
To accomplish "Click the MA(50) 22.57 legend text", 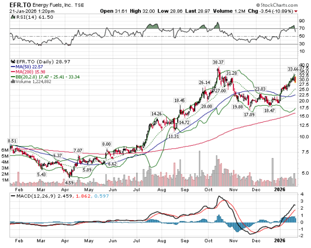I will coord(29,67).
